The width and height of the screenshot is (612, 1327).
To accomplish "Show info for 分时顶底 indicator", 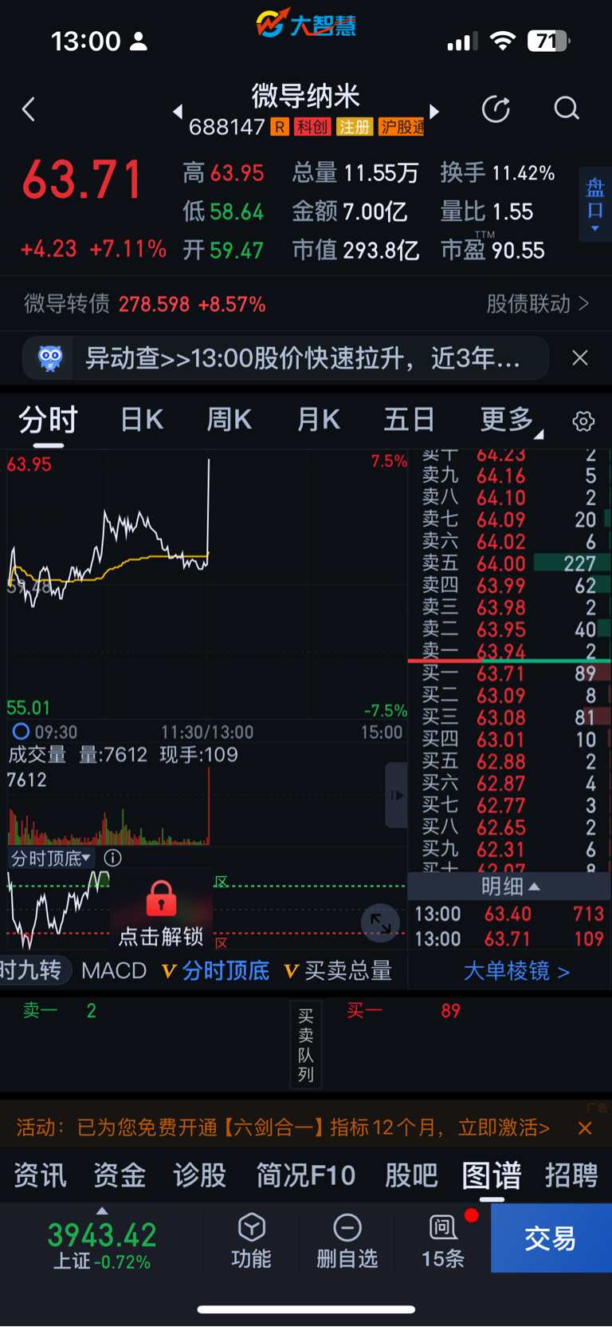I will click(113, 859).
